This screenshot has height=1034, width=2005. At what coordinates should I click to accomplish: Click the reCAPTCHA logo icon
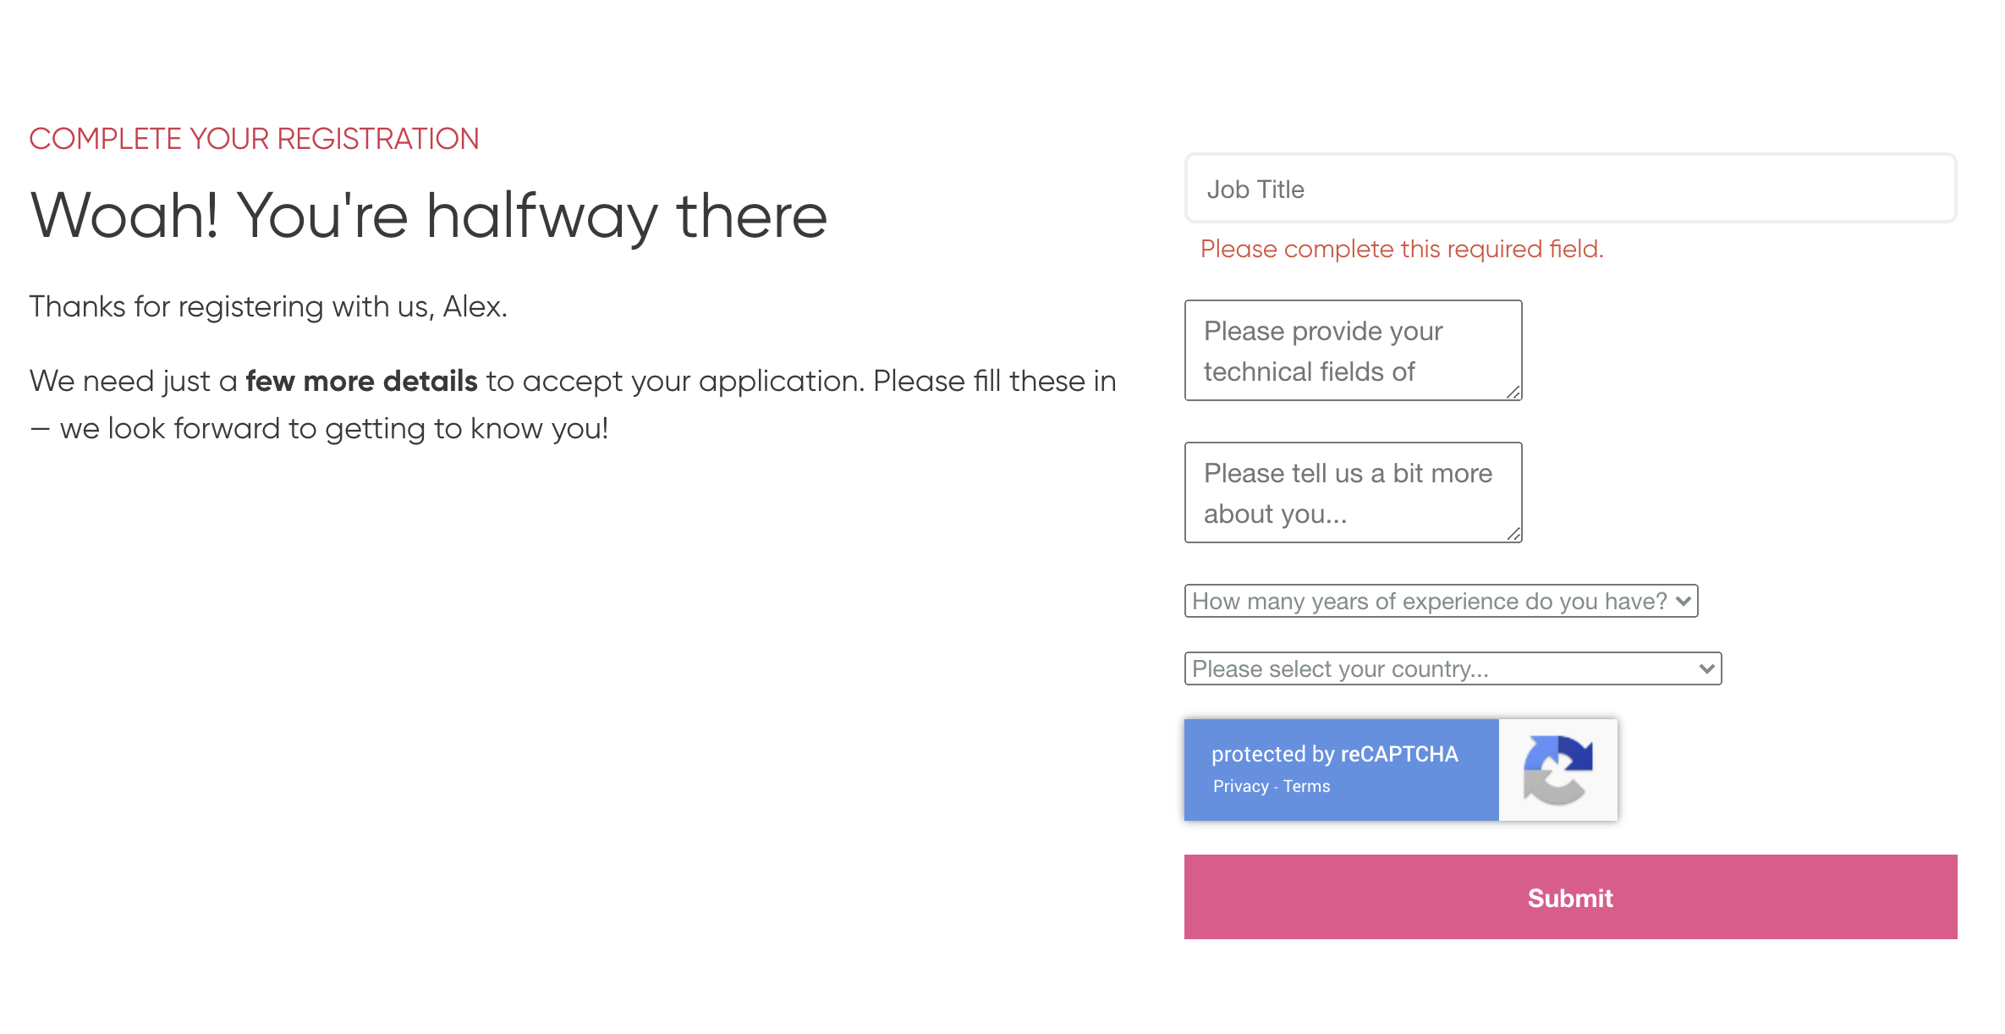[x=1557, y=769]
